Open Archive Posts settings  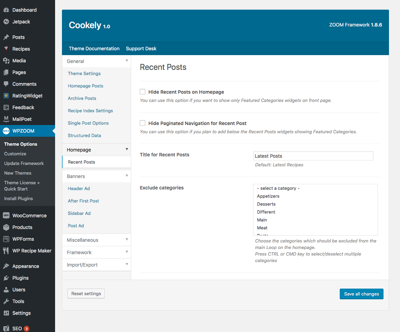click(x=82, y=98)
